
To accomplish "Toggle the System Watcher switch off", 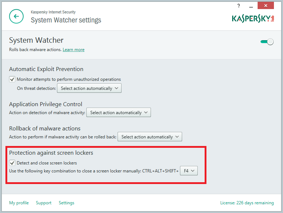I will click(267, 42).
